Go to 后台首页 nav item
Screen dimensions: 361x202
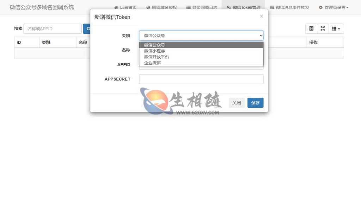click(x=125, y=7)
